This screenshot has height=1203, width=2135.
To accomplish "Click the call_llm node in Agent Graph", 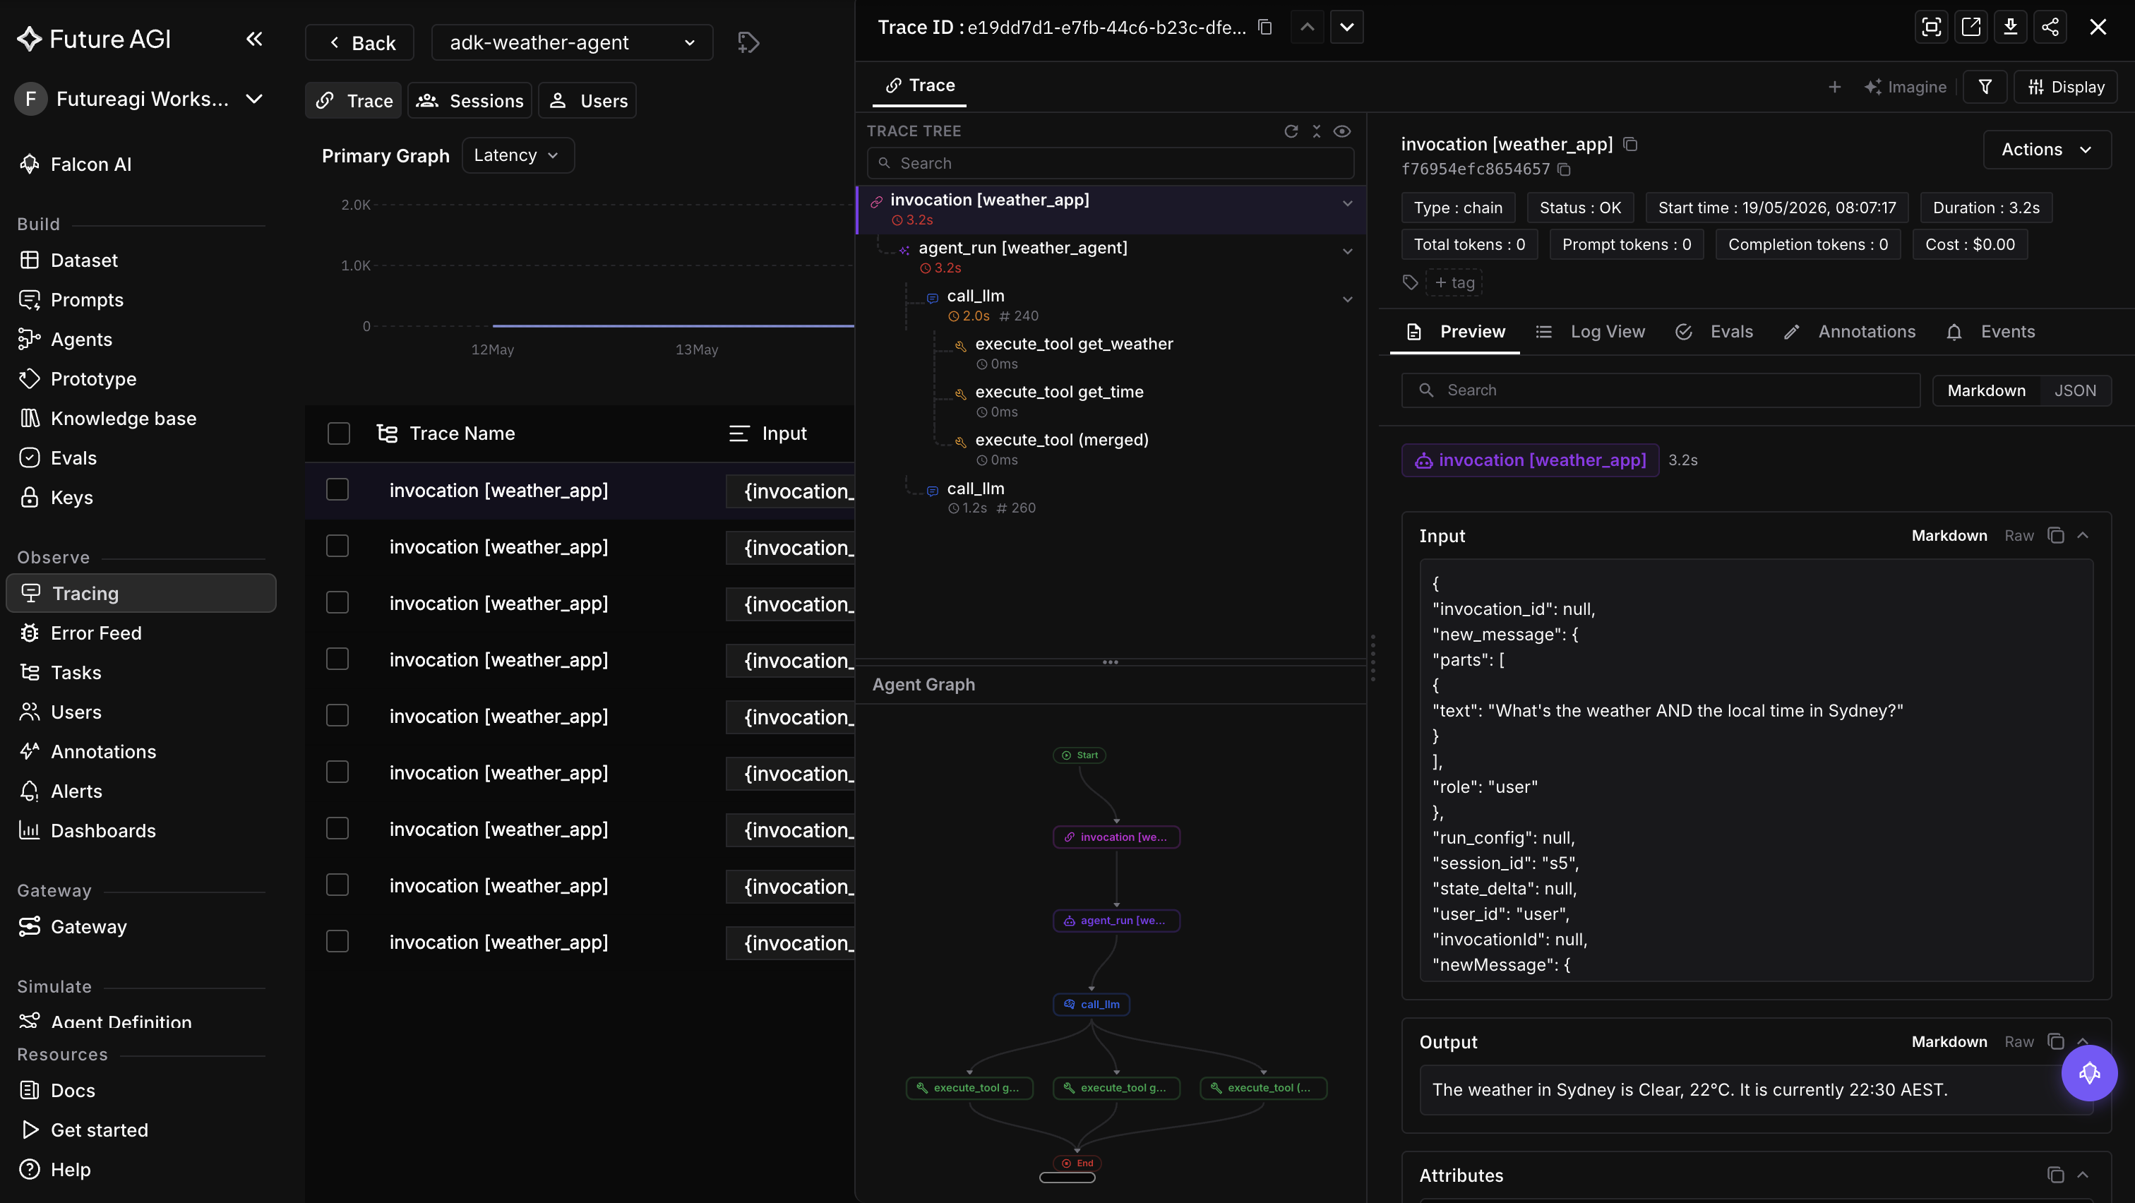I will (1092, 1004).
